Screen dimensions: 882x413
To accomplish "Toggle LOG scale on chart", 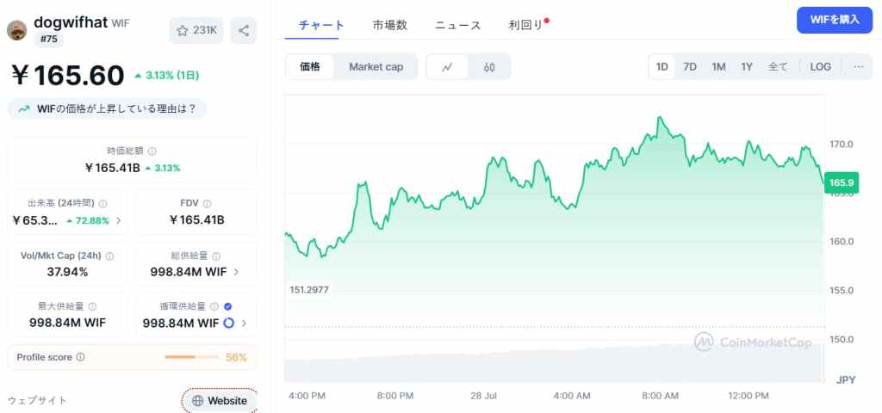I will [x=821, y=67].
